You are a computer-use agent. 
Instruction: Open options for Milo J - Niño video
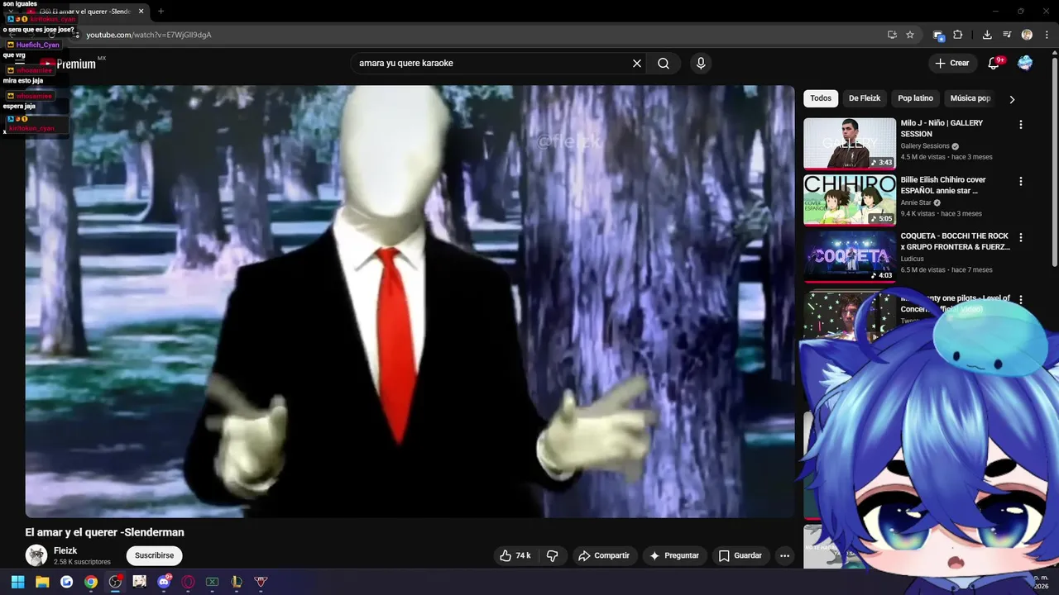pyautogui.click(x=1020, y=125)
